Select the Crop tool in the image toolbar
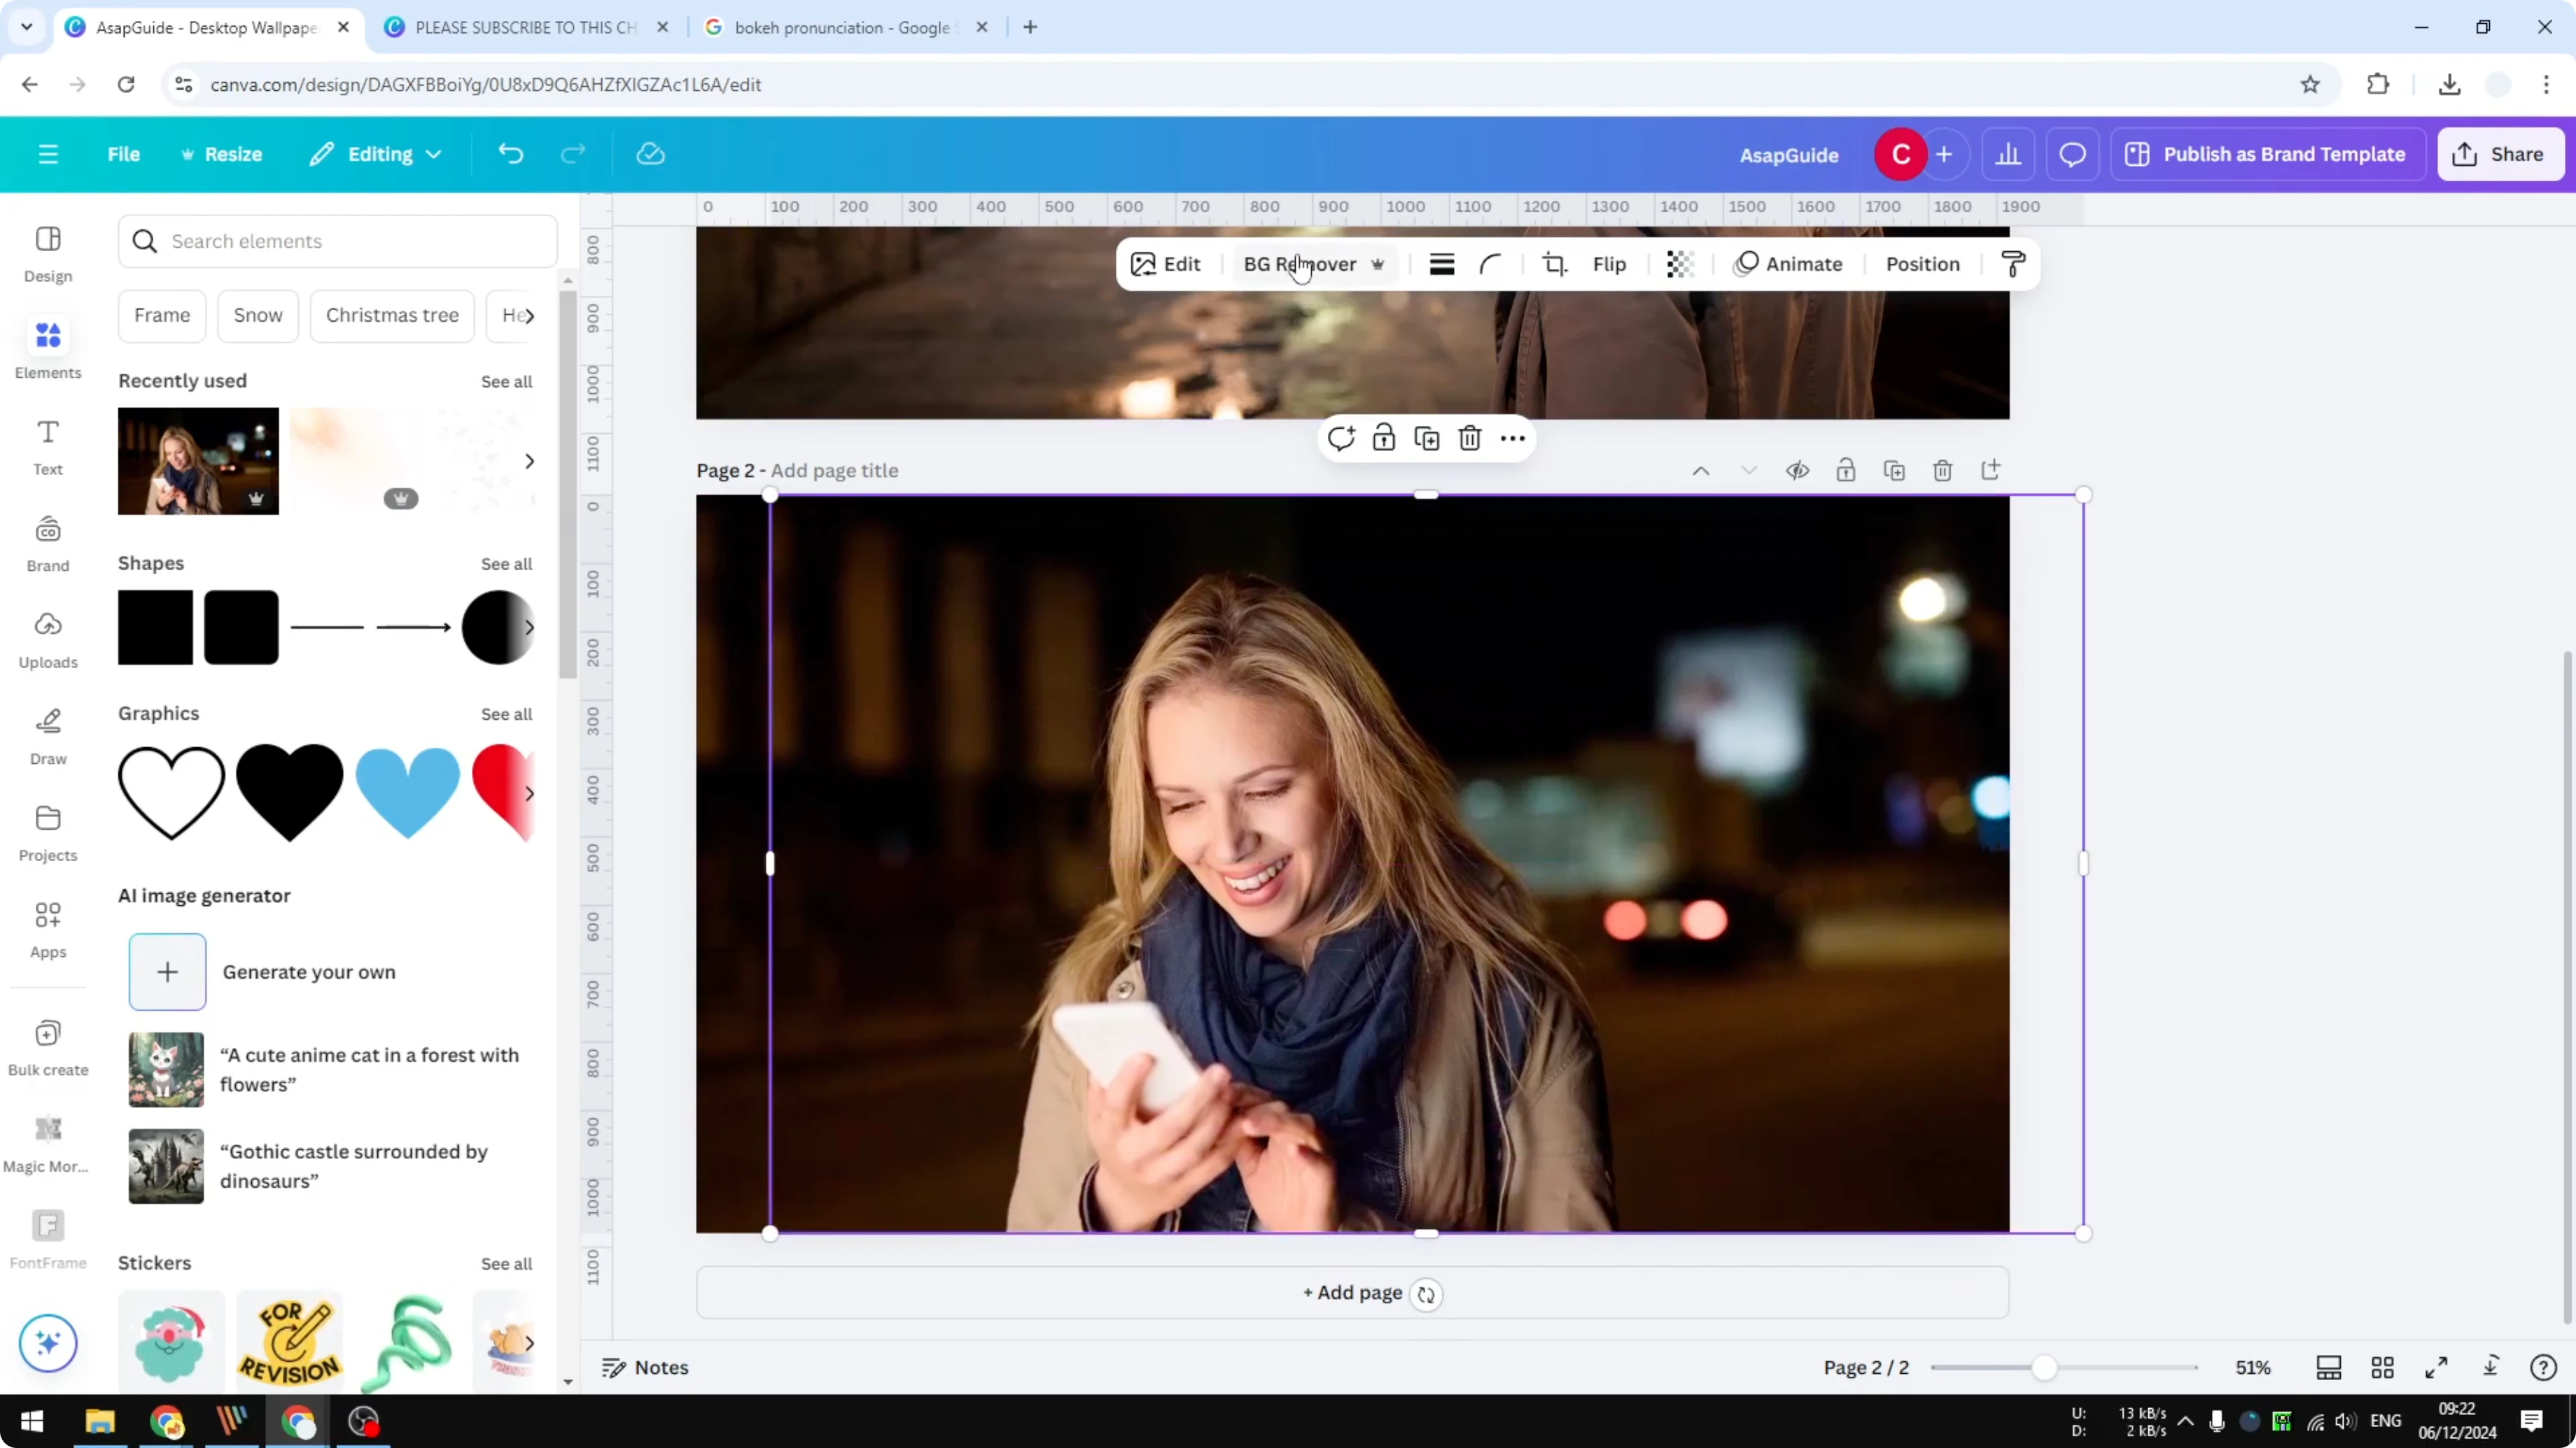Viewport: 2576px width, 1448px height. point(1554,264)
